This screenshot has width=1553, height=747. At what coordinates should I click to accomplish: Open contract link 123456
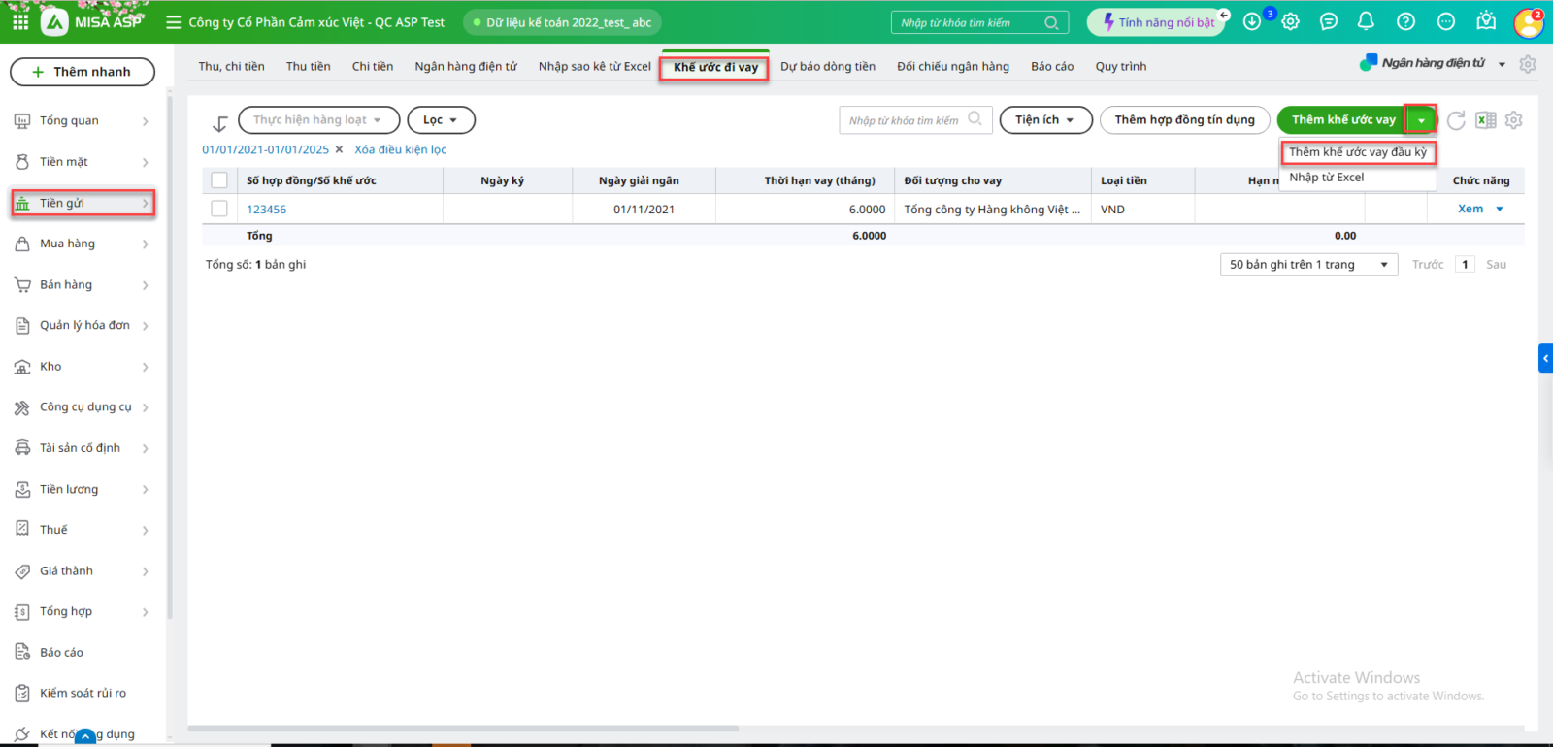(x=266, y=210)
